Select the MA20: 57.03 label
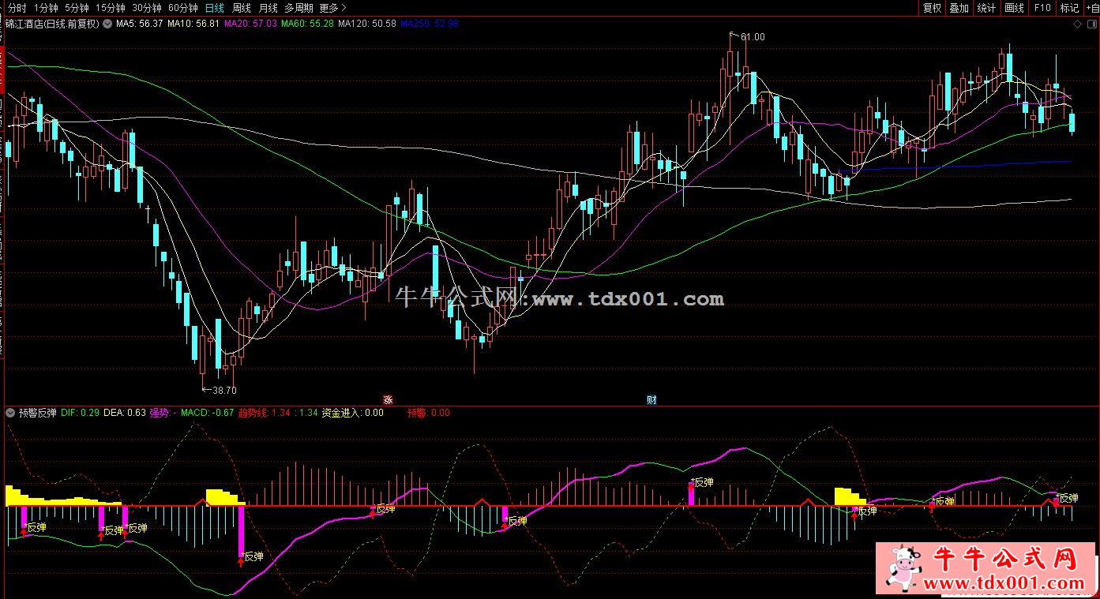 (x=250, y=24)
